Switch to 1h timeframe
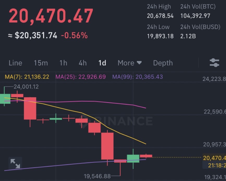 (63, 63)
